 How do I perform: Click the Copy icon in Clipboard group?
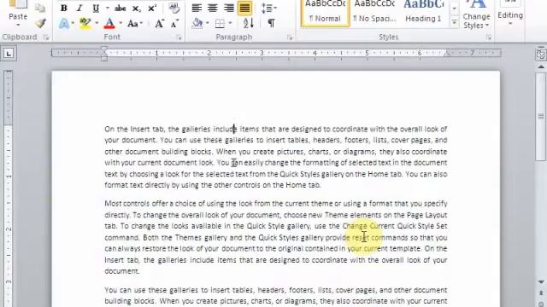tap(40, 8)
